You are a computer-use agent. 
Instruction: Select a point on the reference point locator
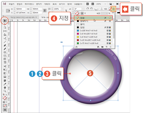8,11
